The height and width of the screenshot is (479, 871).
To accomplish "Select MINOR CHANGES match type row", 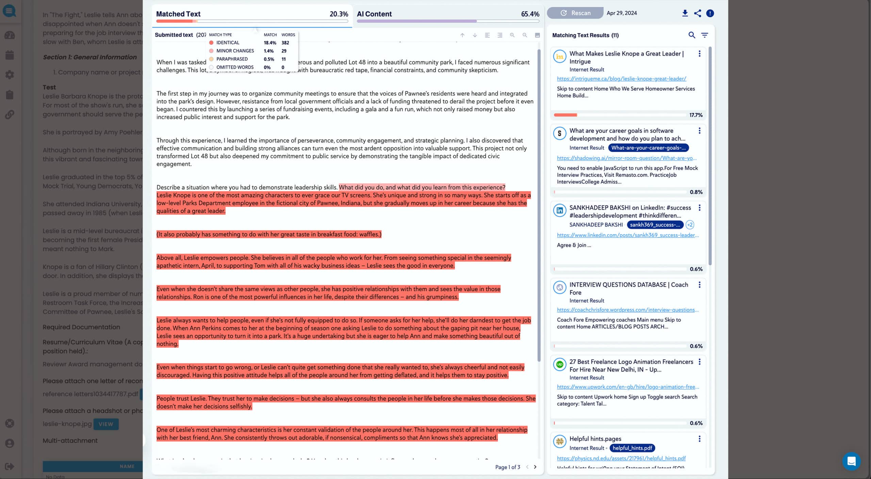I will click(x=252, y=51).
